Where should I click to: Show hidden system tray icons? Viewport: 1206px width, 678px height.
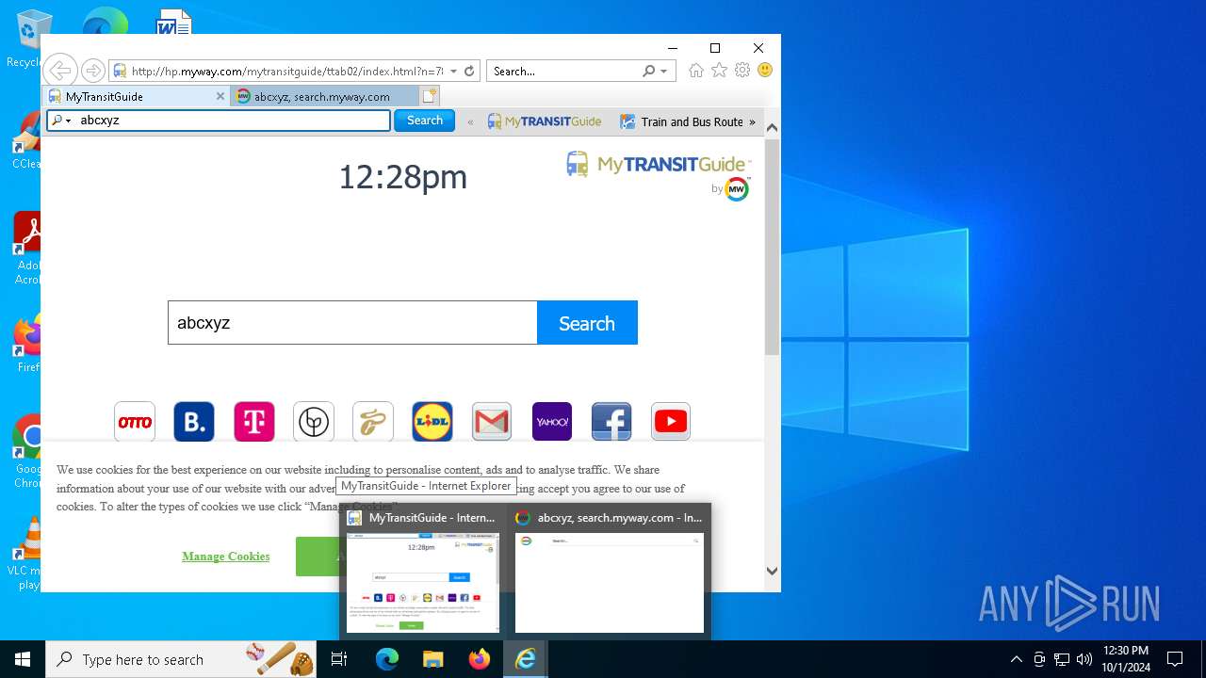click(x=1016, y=659)
